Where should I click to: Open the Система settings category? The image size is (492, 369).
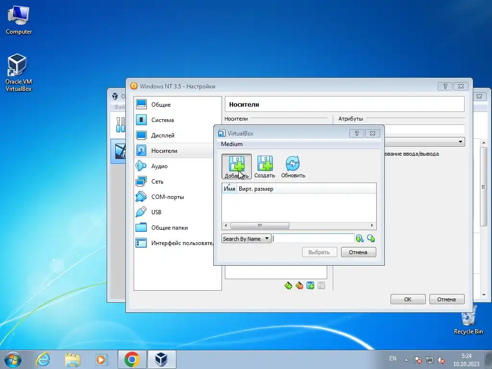pos(178,120)
